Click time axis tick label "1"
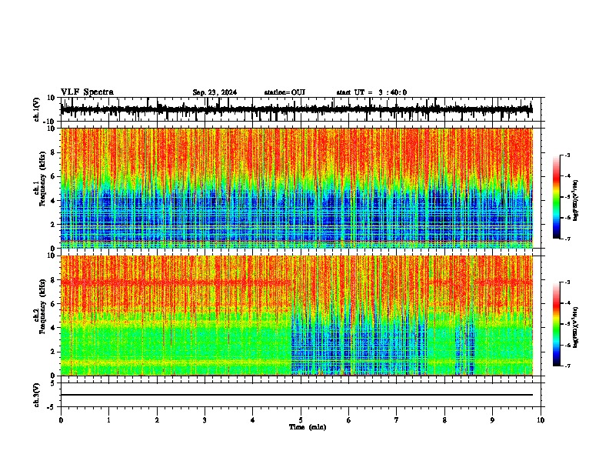 click(108, 420)
